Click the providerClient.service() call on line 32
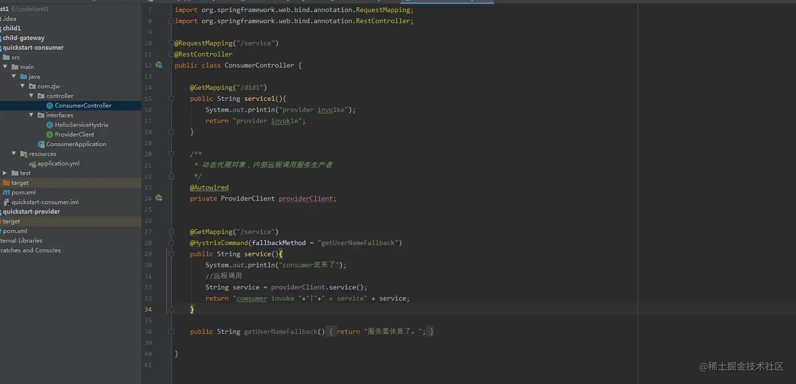 click(x=317, y=287)
